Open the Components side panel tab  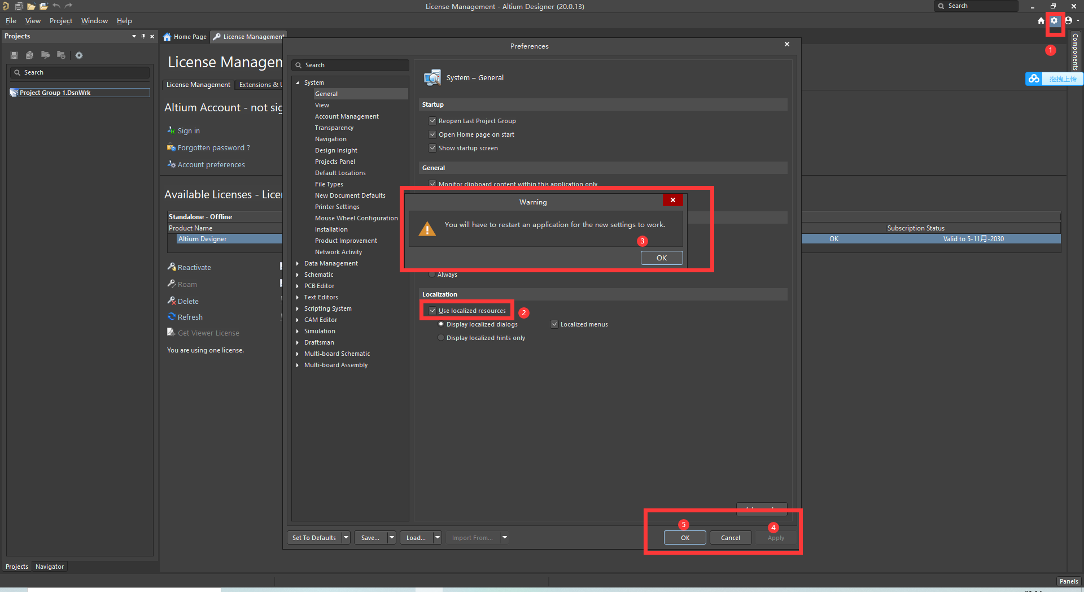pyautogui.click(x=1075, y=51)
